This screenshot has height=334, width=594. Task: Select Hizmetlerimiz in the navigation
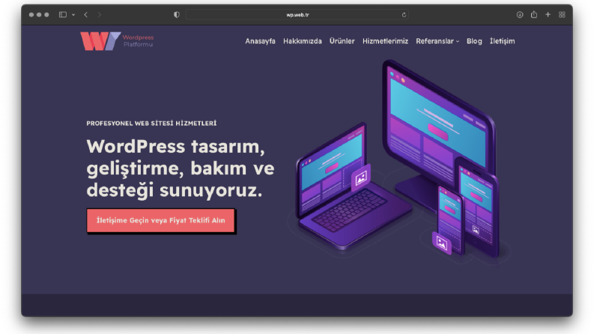point(385,41)
